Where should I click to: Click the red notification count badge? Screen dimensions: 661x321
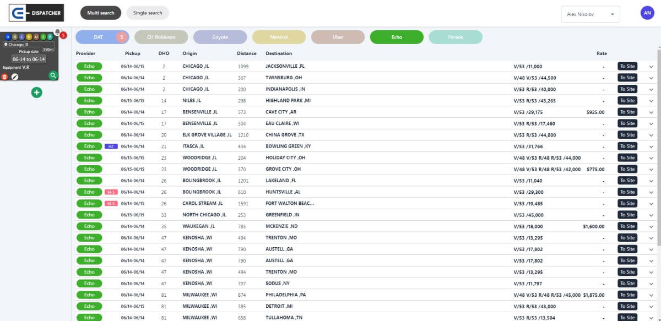tap(63, 36)
